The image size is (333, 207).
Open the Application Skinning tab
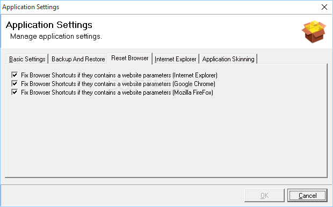pos(228,59)
